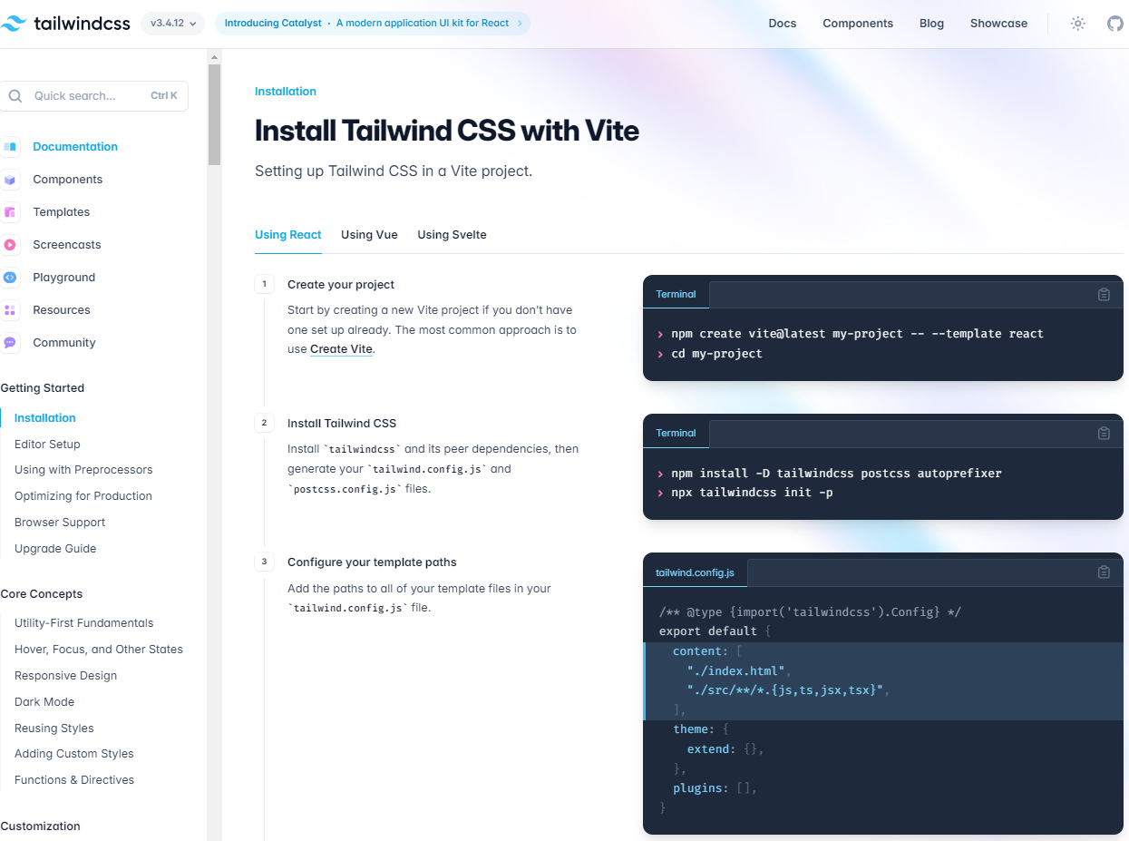The width and height of the screenshot is (1129, 841).
Task: Select the Using React tab
Action: pyautogui.click(x=288, y=235)
